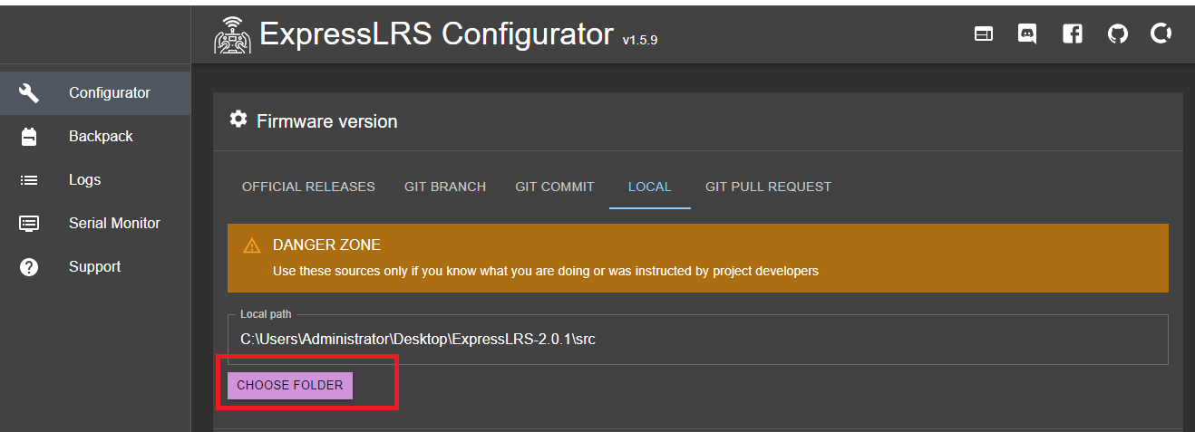Select the Local tab
The width and height of the screenshot is (1195, 432).
pos(649,187)
